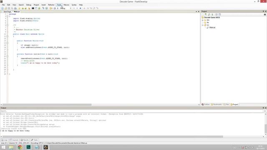Open the editor tab list dropdown arrow

pos(196,12)
